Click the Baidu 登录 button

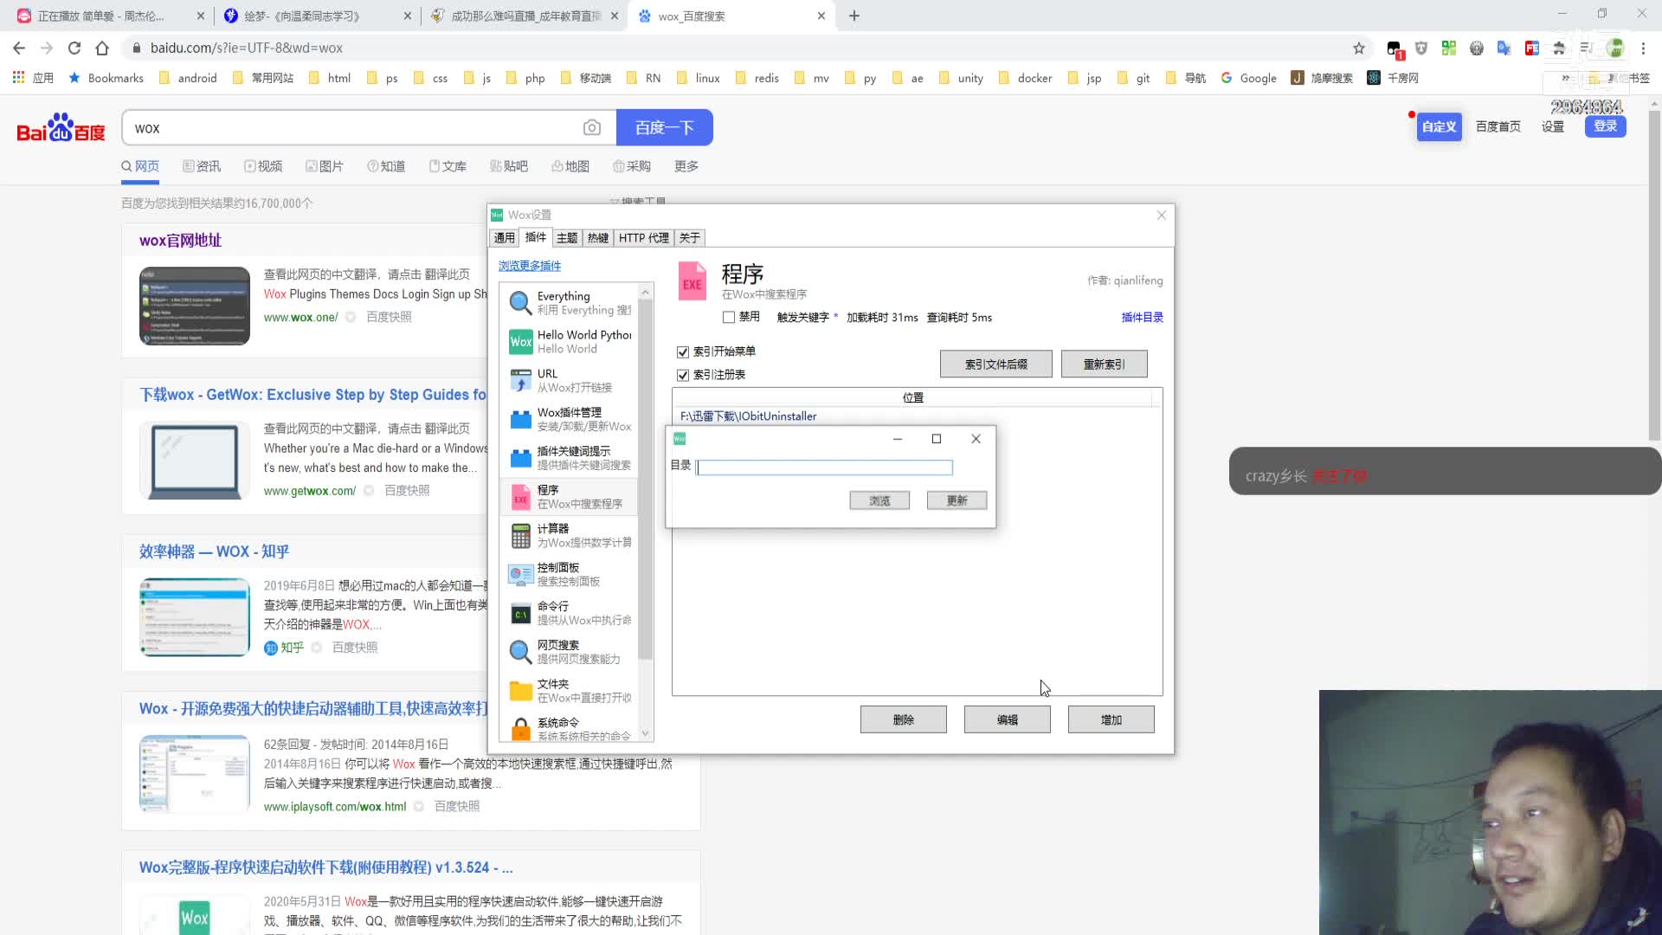pyautogui.click(x=1606, y=126)
